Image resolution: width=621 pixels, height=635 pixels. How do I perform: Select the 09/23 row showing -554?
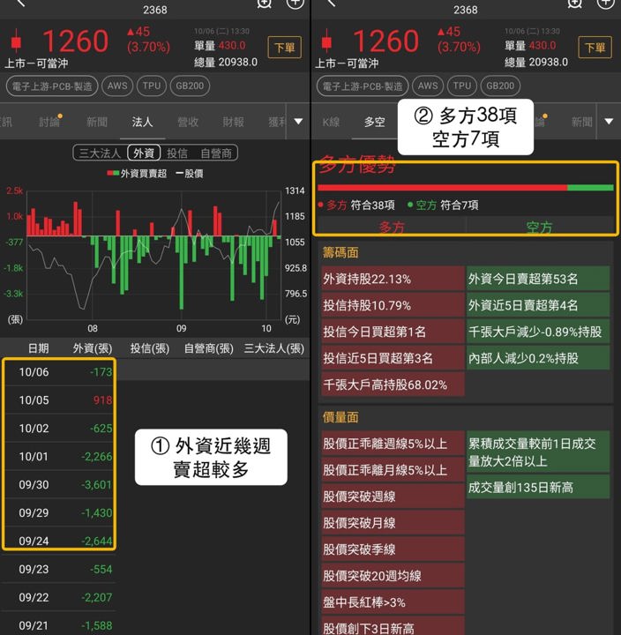click(60, 569)
